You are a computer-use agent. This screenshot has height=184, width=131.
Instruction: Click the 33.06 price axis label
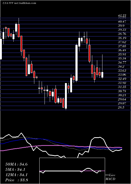pos(122,75)
